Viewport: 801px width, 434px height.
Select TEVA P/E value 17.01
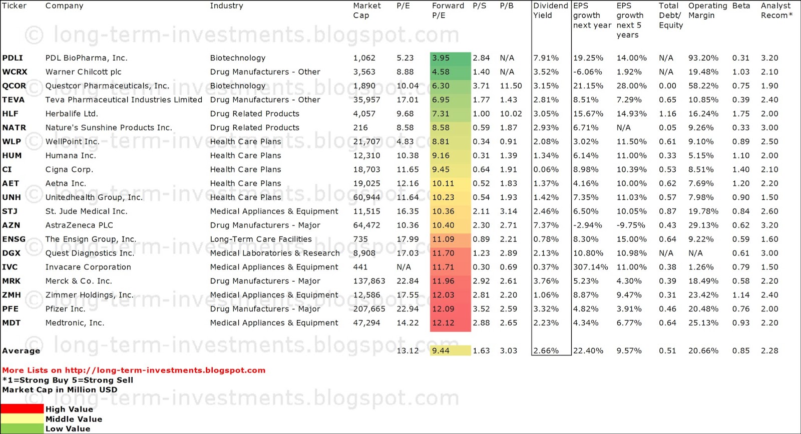(408, 100)
